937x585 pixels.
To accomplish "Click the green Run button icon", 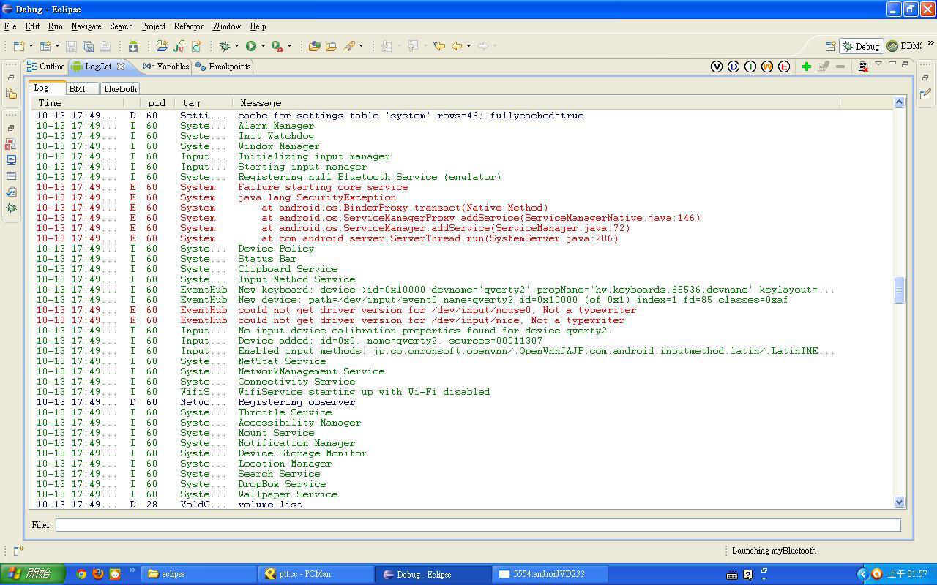I will tap(251, 46).
